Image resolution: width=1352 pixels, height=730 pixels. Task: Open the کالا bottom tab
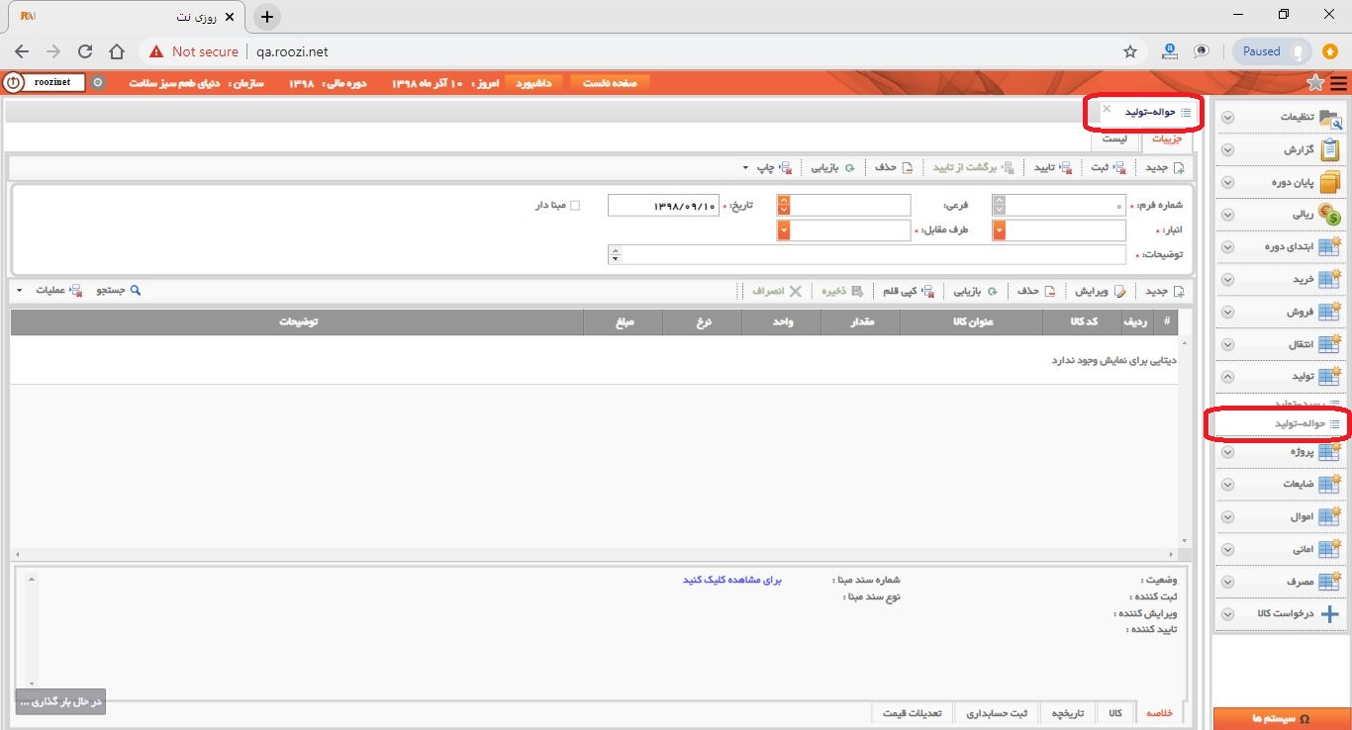click(x=1115, y=713)
